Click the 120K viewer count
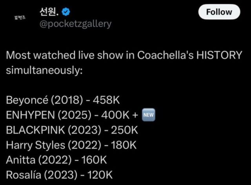 point(103,175)
